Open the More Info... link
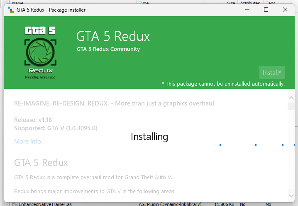The width and height of the screenshot is (298, 206). pyautogui.click(x=29, y=141)
